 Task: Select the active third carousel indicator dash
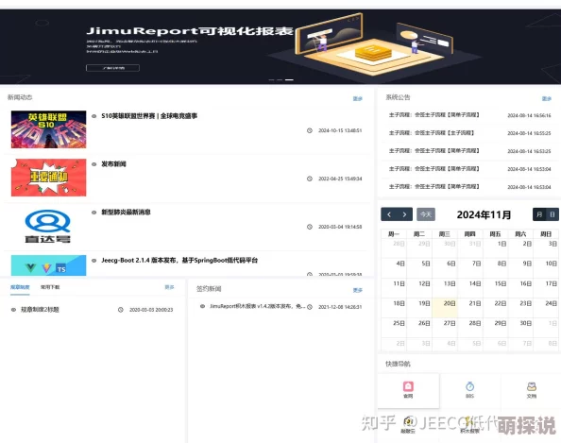pos(289,79)
